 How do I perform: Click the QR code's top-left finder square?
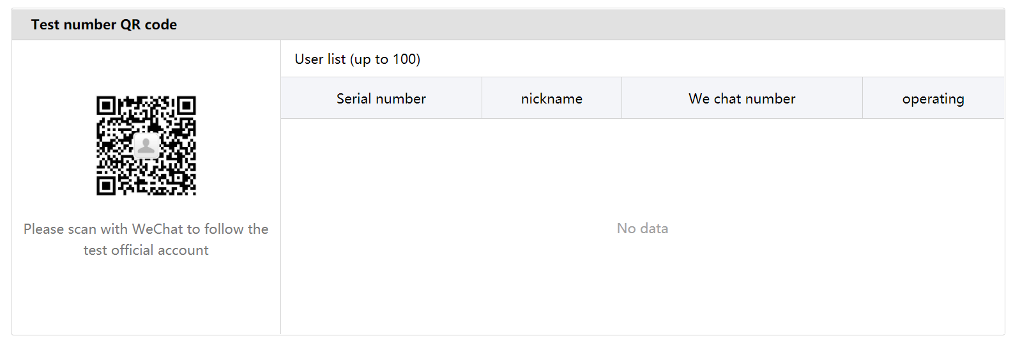click(x=106, y=105)
